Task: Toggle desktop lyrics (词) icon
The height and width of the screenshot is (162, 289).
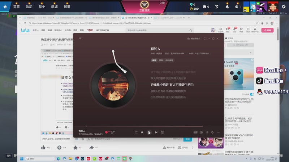Action: [207, 132]
